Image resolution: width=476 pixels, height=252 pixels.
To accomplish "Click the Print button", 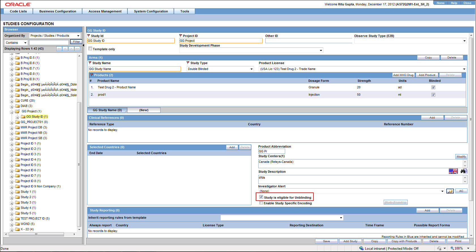I will pos(458,241).
